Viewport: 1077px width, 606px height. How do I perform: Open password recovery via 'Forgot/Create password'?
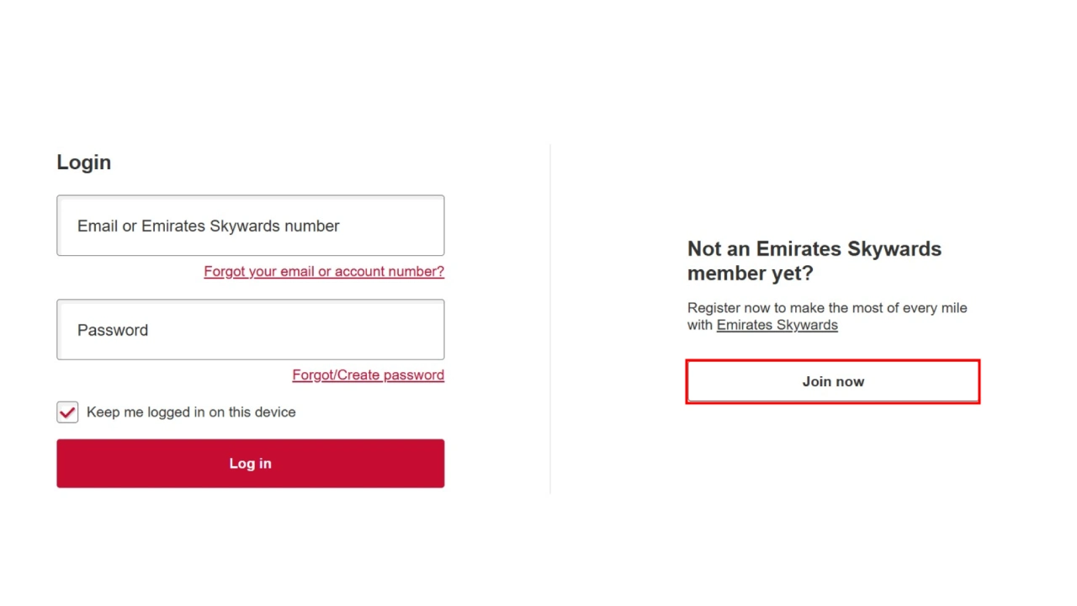(x=368, y=375)
